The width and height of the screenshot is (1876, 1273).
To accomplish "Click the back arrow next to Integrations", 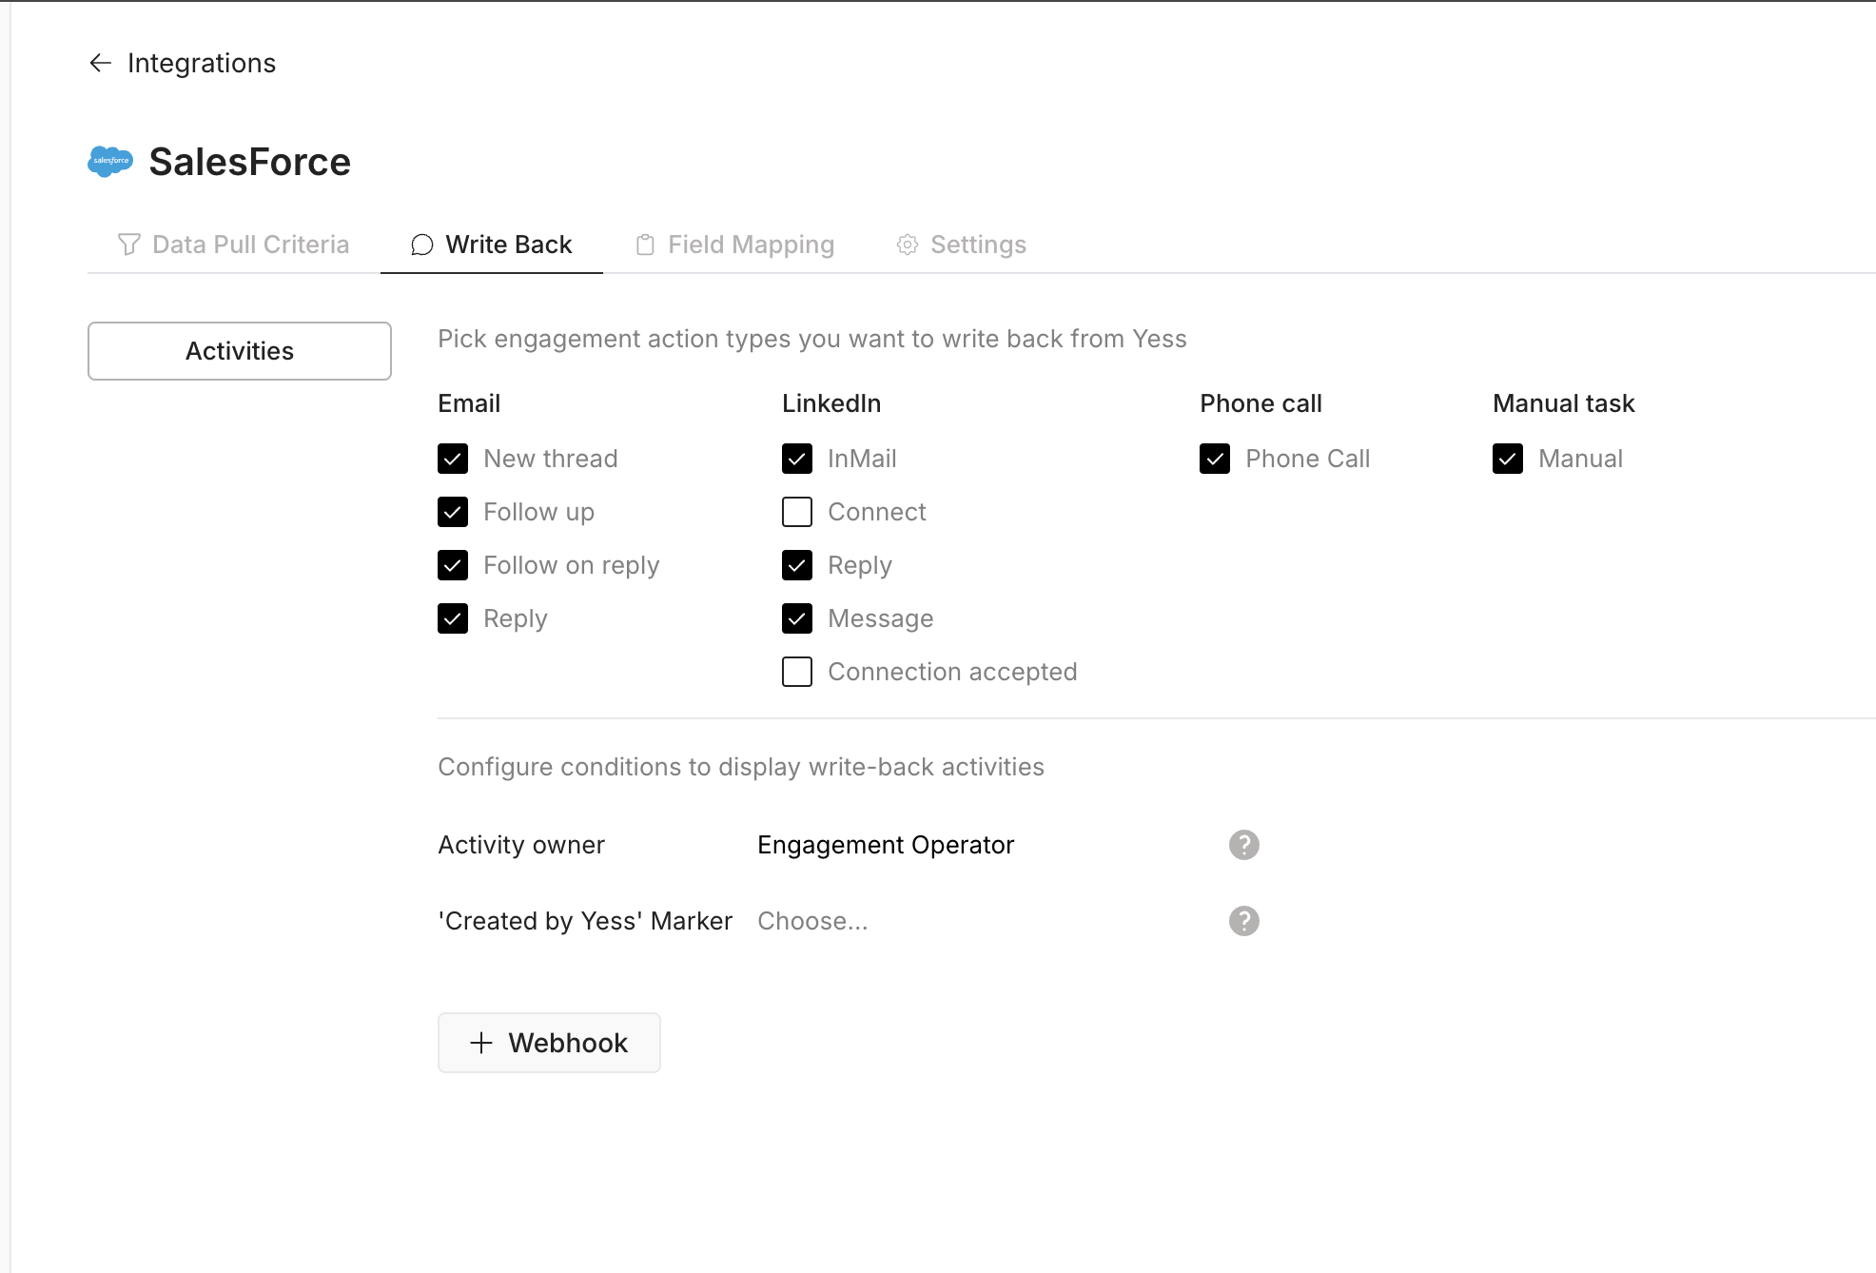I will (100, 63).
